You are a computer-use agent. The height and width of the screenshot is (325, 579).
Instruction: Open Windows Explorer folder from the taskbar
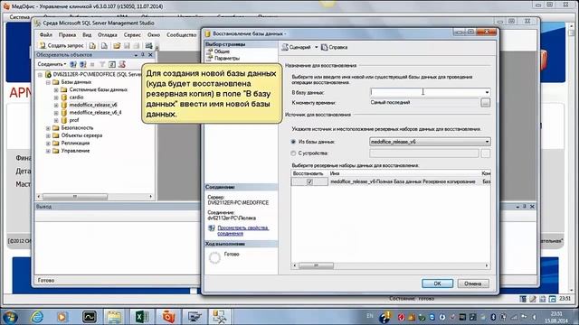115,317
